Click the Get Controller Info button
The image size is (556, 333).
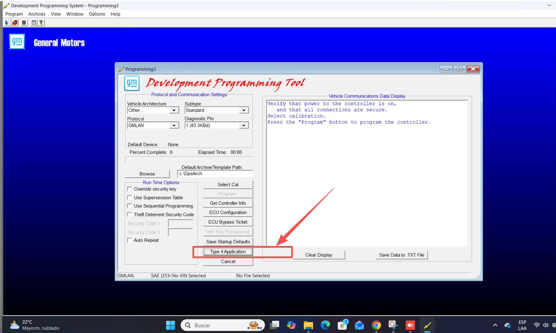(x=228, y=203)
